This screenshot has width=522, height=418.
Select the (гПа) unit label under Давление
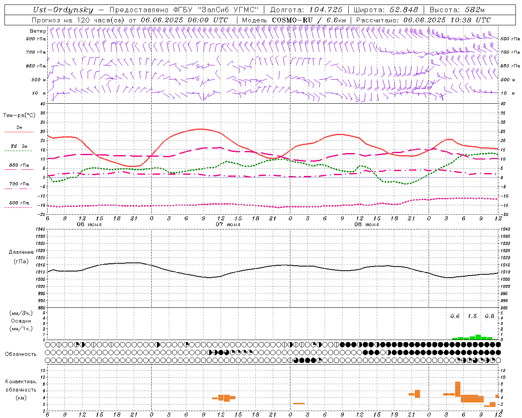pyautogui.click(x=21, y=261)
